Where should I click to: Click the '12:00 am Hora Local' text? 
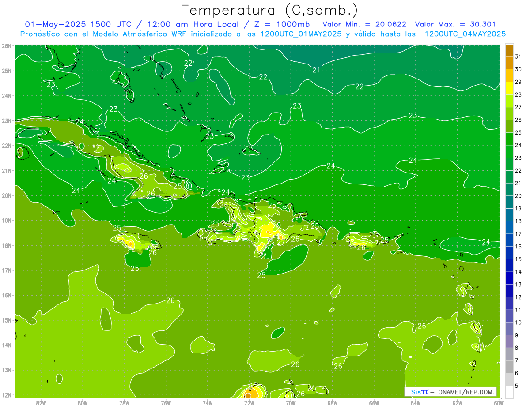pos(192,24)
